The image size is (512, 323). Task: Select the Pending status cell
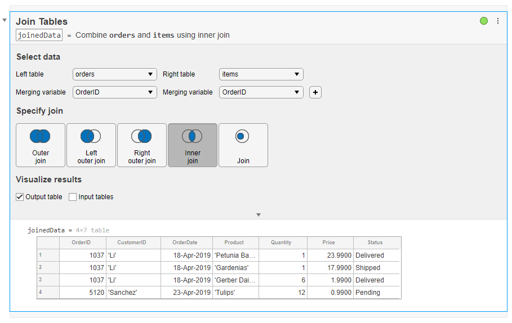(377, 293)
